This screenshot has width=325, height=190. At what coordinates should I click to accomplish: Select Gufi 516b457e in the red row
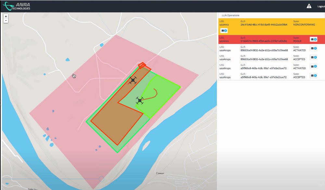coord(264,41)
